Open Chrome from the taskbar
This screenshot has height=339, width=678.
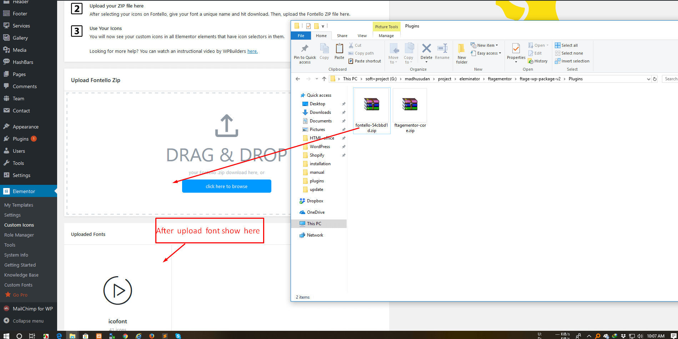125,336
